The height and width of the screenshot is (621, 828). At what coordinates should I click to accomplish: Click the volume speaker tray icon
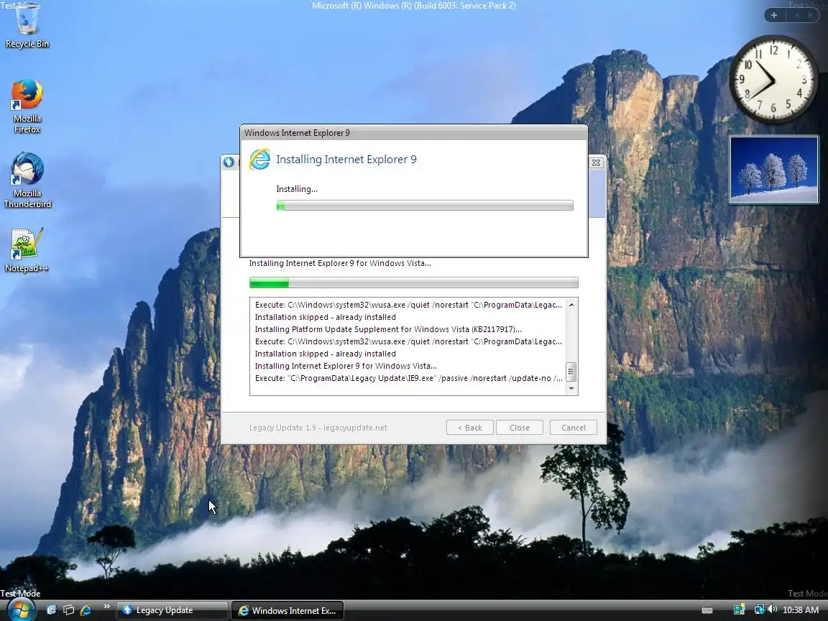tap(773, 610)
